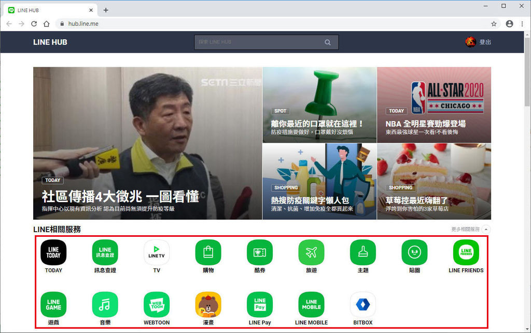The width and height of the screenshot is (531, 333).
Task: Launch the LINE TV icon
Action: point(157,252)
